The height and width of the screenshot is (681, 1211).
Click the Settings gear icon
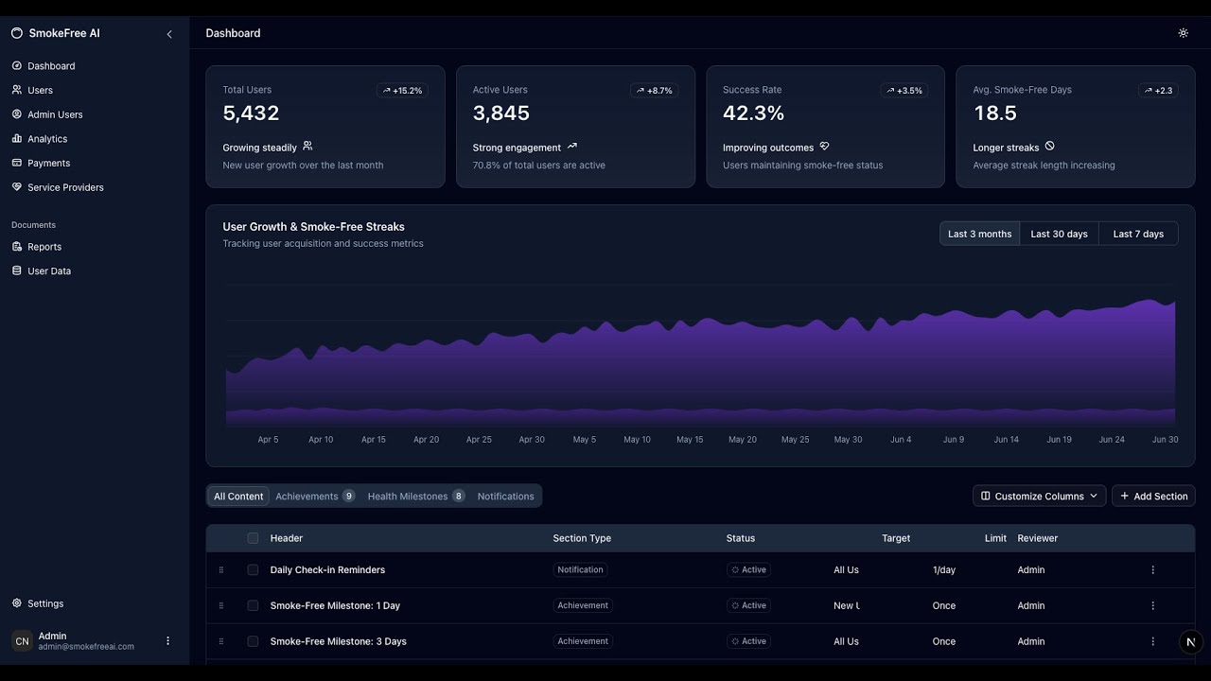pos(17,603)
